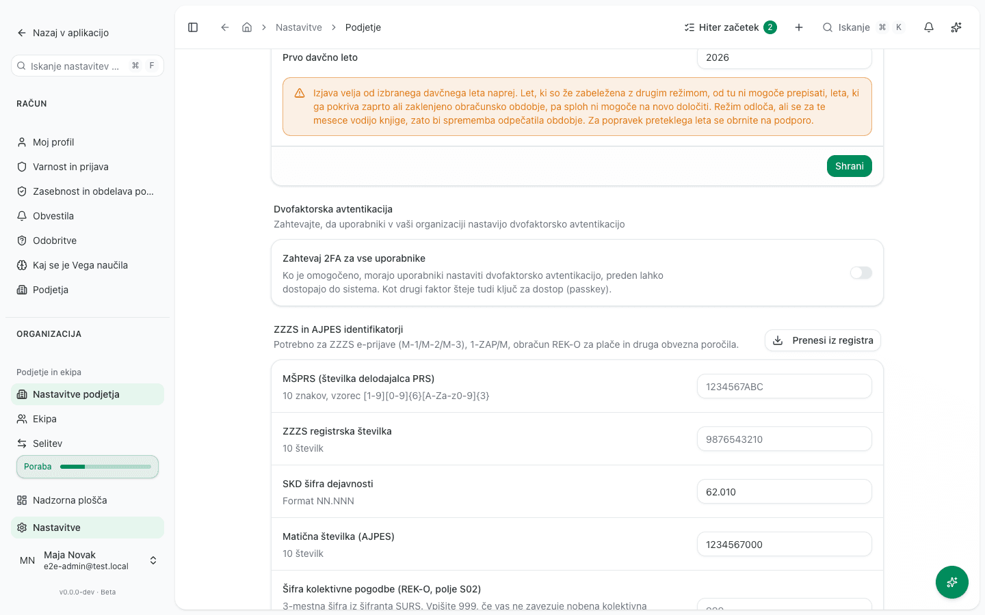Open the sparkle assistant icon in header
This screenshot has width=985, height=615.
coord(956,27)
